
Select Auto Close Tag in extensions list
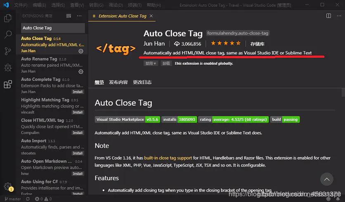click(x=52, y=45)
